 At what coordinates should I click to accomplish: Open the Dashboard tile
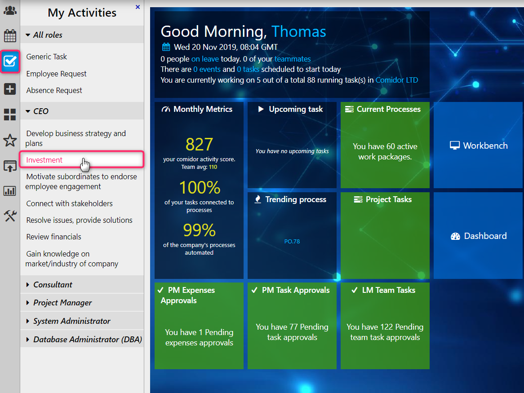coord(478,235)
